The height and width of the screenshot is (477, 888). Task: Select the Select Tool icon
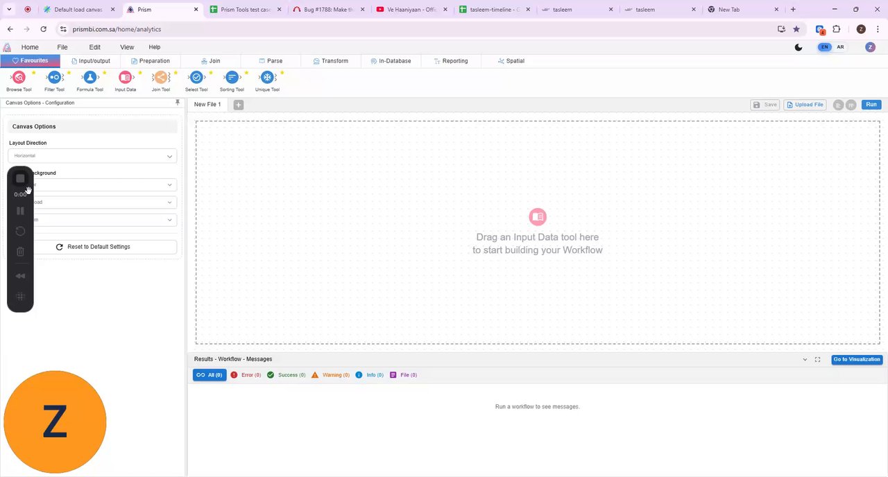click(196, 78)
